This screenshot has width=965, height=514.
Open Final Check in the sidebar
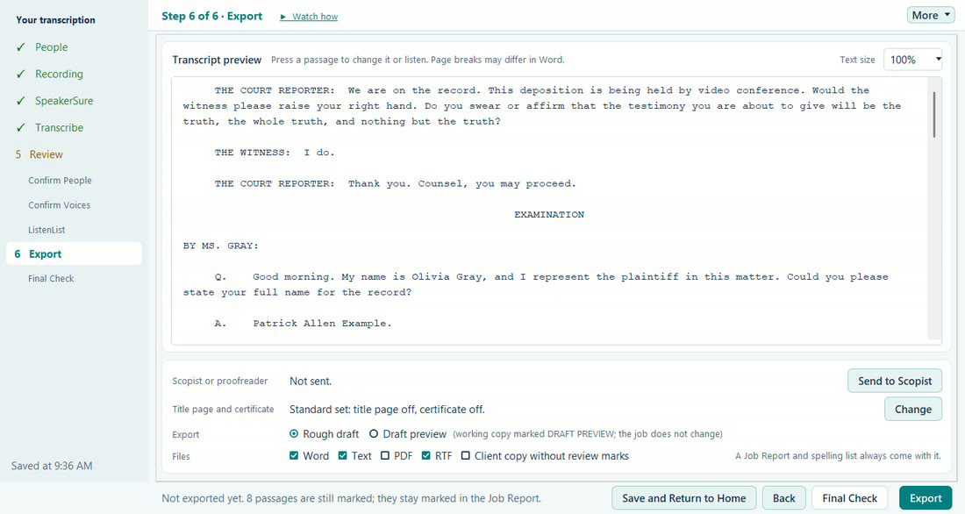(51, 278)
